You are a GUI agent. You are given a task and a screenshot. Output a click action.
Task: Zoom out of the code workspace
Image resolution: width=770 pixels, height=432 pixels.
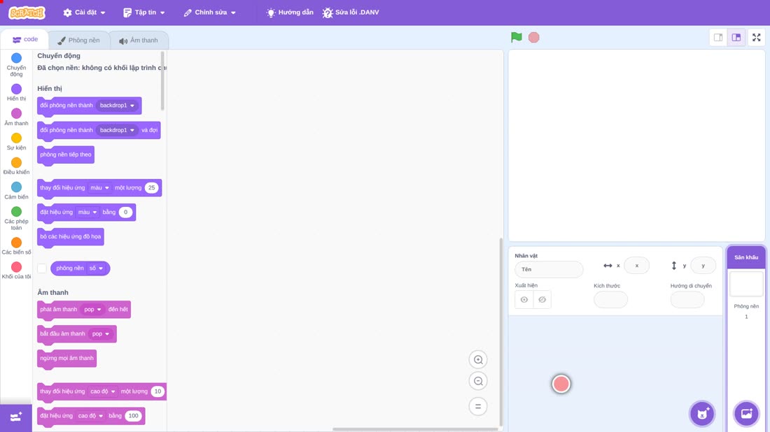click(478, 381)
